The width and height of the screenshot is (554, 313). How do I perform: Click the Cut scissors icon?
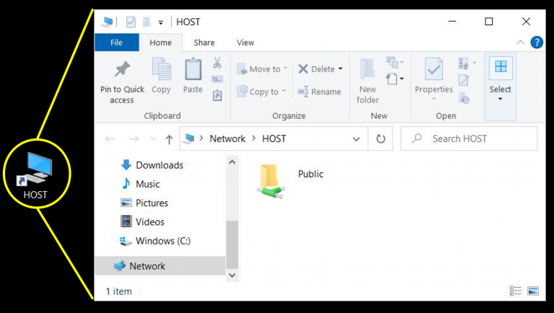(x=217, y=63)
